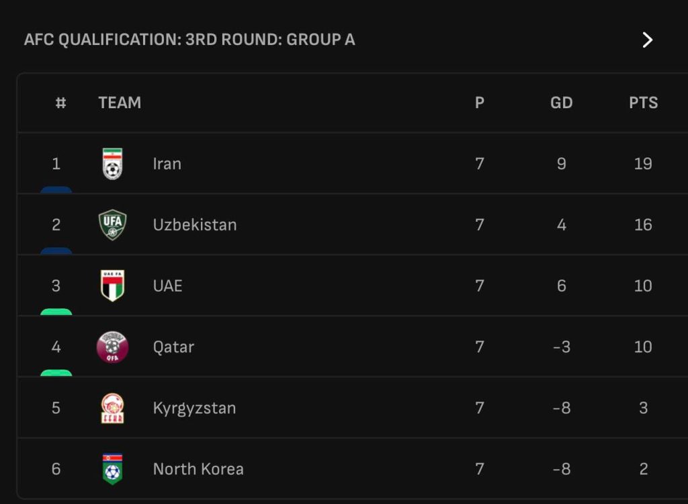Click the GD column header
The height and width of the screenshot is (504, 688).
(561, 103)
